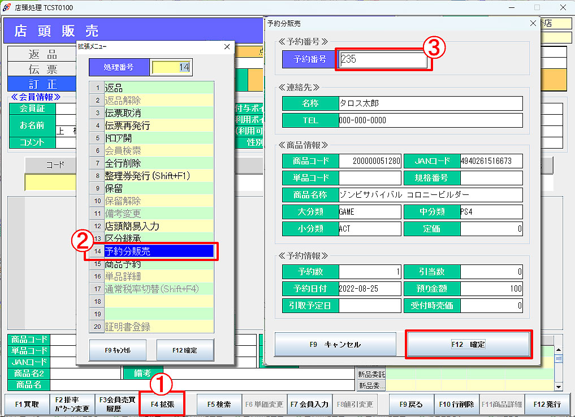Click F9 キャンセル in the 拡張メニュー dialog
Screen dimensions: 575x417
118,350
